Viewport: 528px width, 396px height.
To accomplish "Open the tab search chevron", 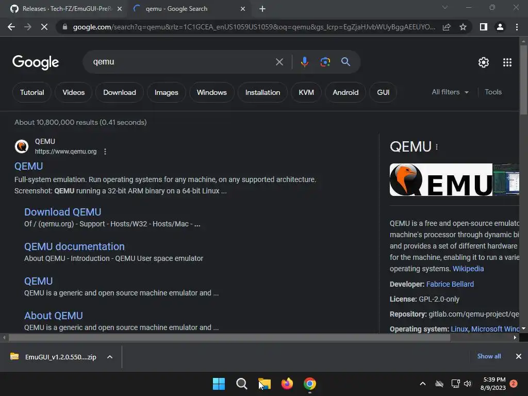I will [x=445, y=7].
